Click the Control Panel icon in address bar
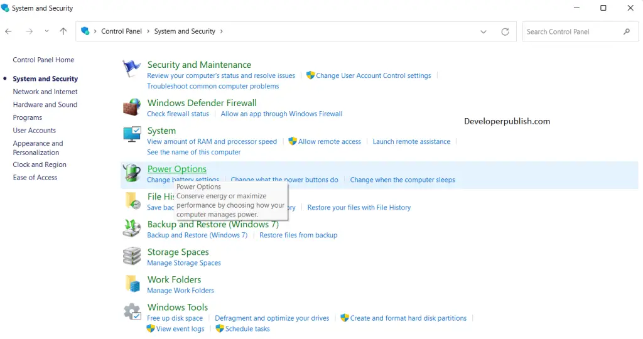This screenshot has height=339, width=643. click(x=85, y=31)
